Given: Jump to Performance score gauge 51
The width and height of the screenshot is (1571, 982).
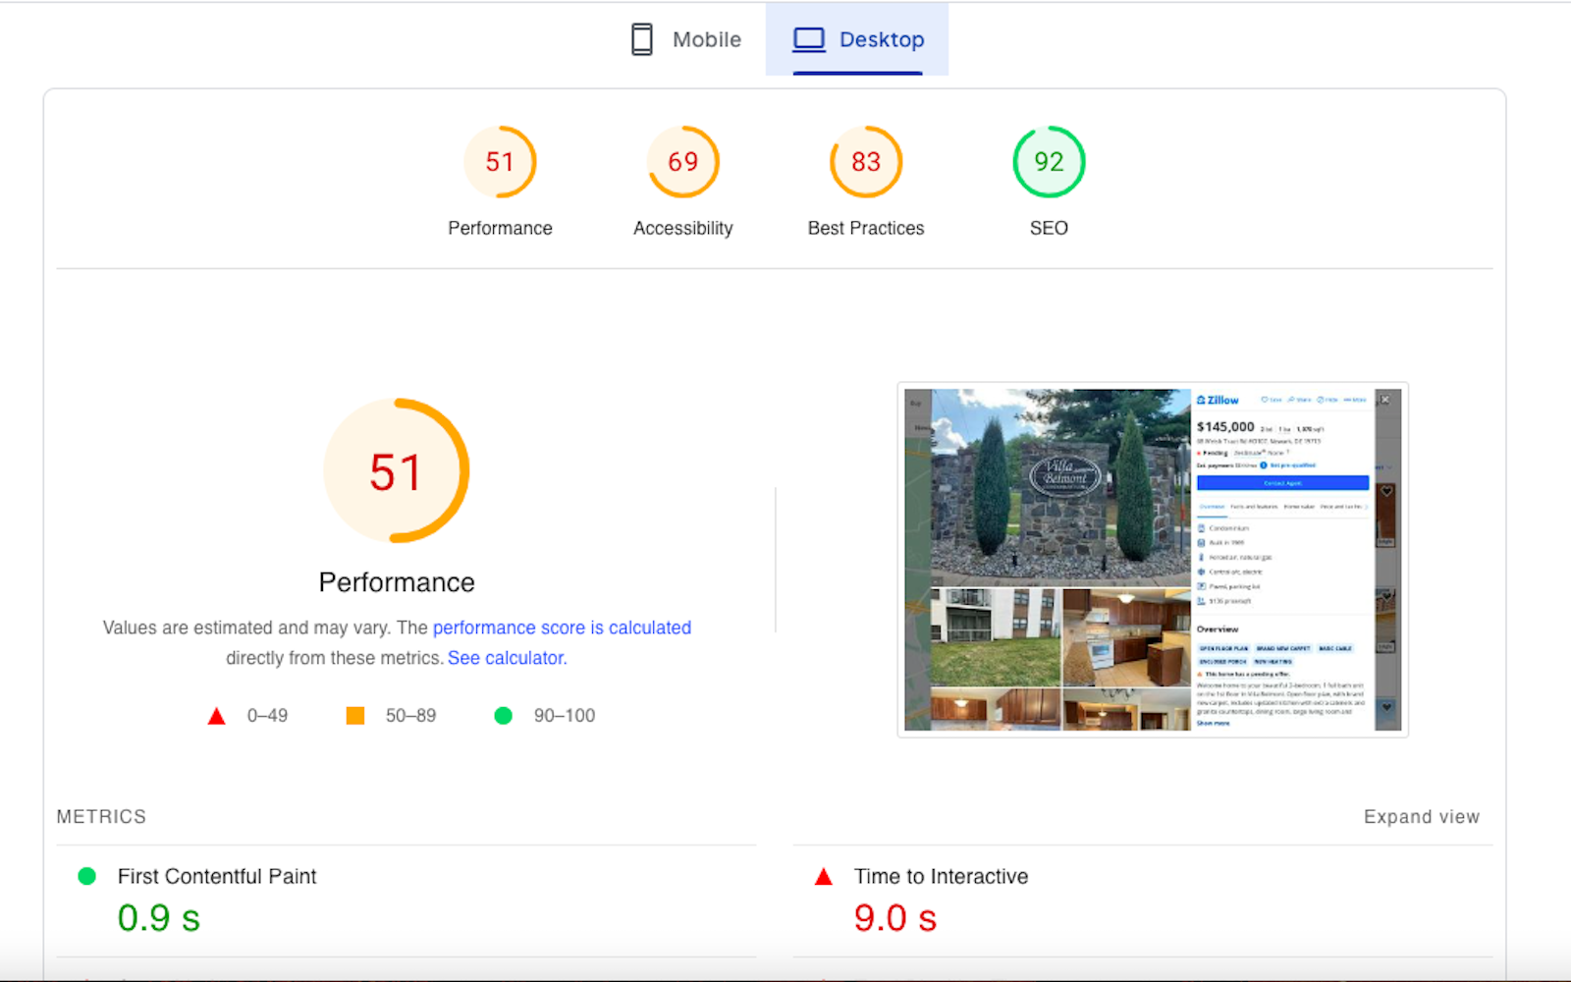Looking at the screenshot, I should point(500,161).
